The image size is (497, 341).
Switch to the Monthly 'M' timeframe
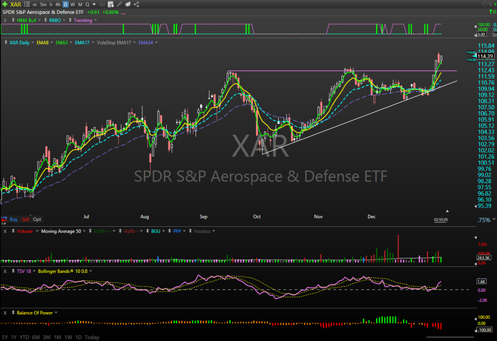click(80, 4)
